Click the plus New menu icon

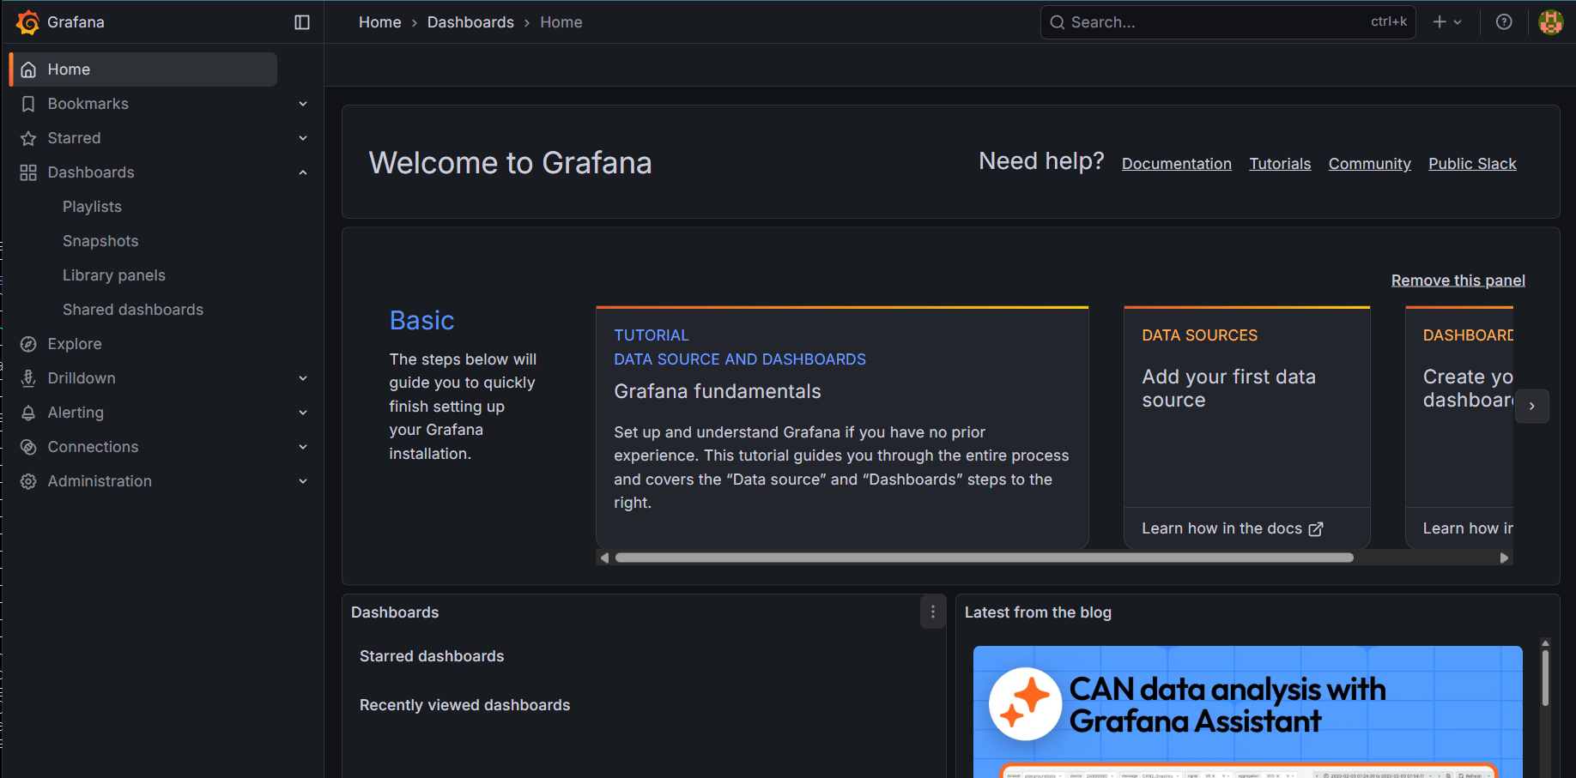click(1440, 22)
